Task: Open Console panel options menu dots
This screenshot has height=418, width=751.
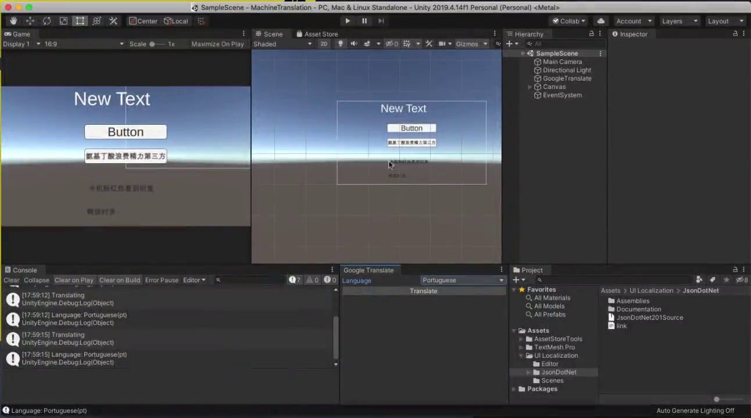Action: click(332, 270)
